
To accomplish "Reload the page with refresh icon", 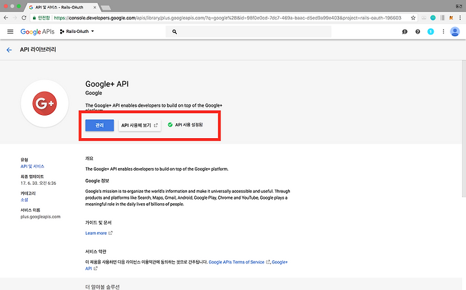I will click(24, 18).
